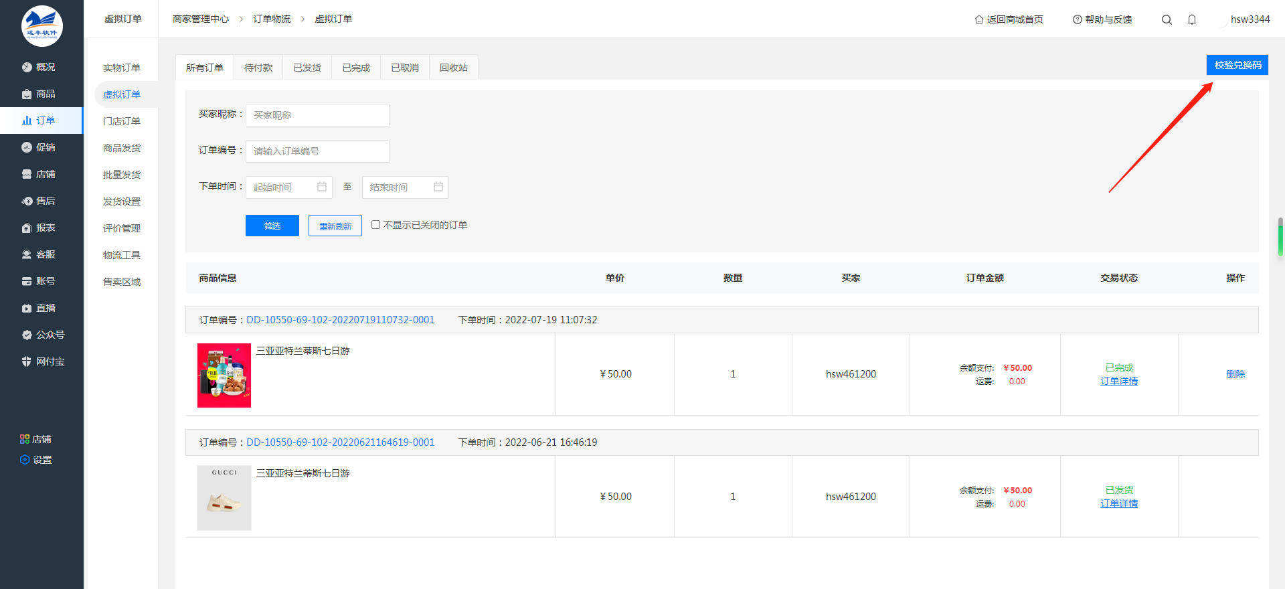The image size is (1285, 589).
Task: Open 发货设置 in the submenu
Action: tap(122, 201)
